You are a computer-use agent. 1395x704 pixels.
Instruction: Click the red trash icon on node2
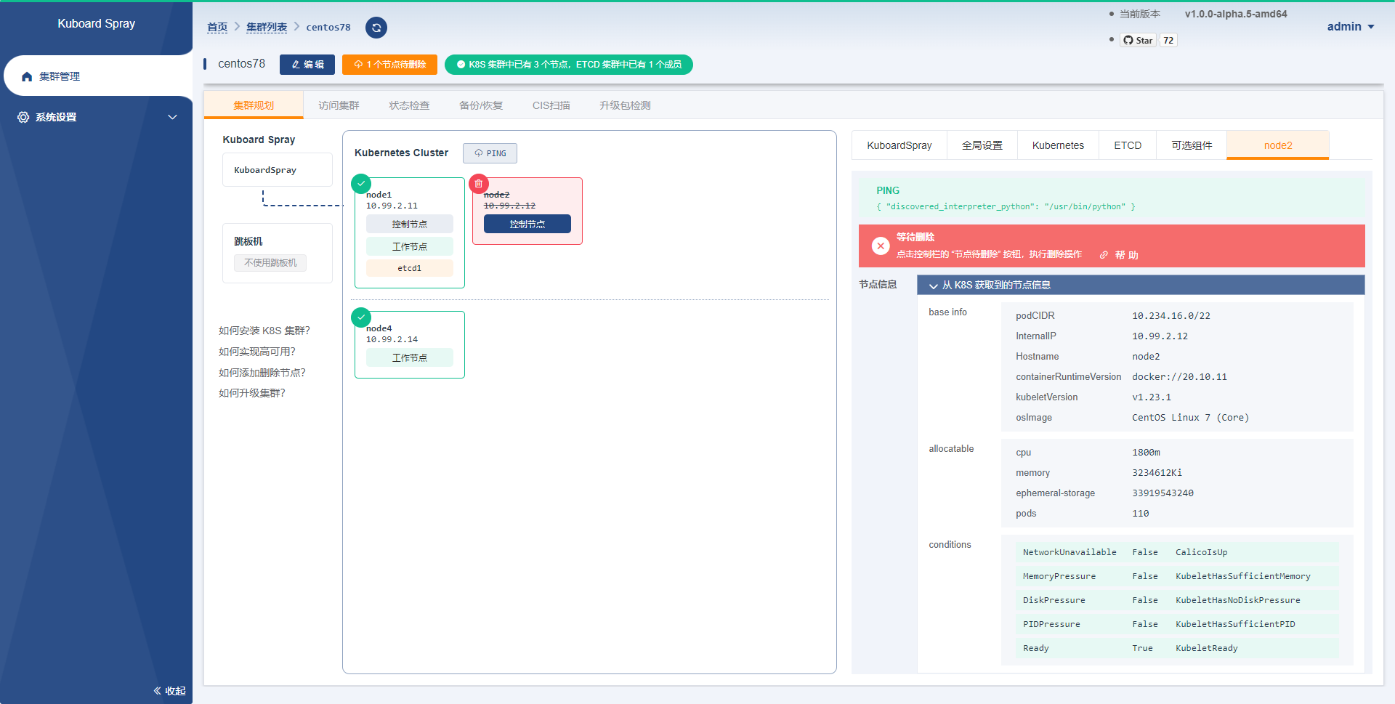[479, 184]
